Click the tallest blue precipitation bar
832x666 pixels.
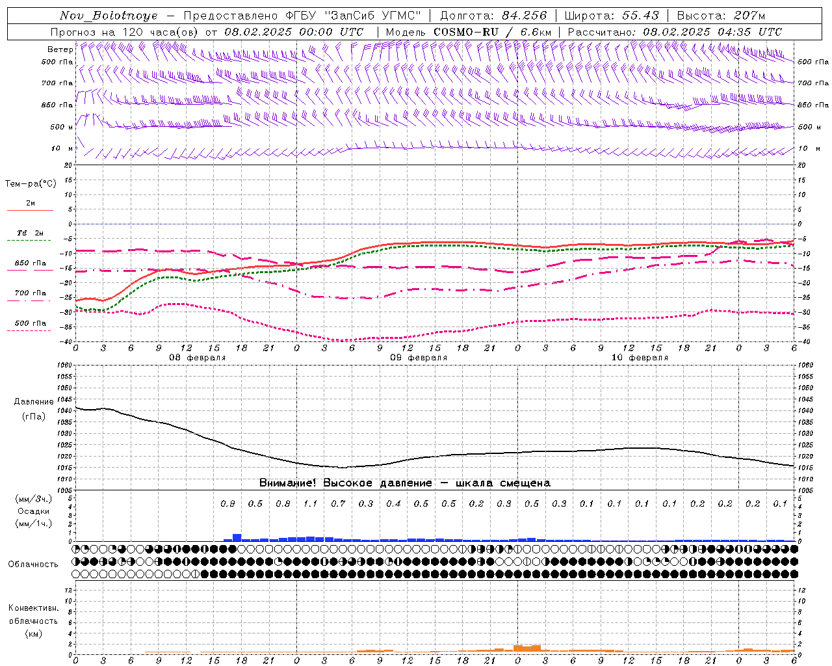click(237, 537)
